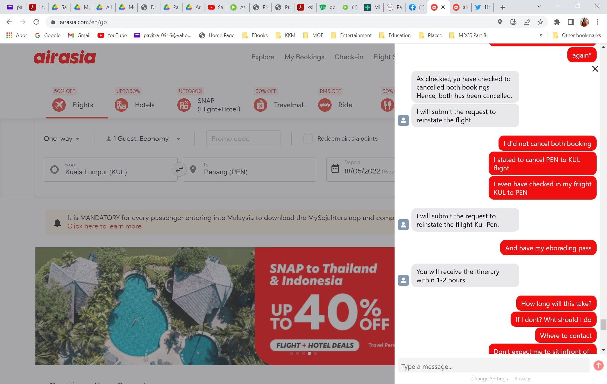Viewport: 607px width, 384px height.
Task: Click the departure calendar icon
Action: tap(335, 168)
